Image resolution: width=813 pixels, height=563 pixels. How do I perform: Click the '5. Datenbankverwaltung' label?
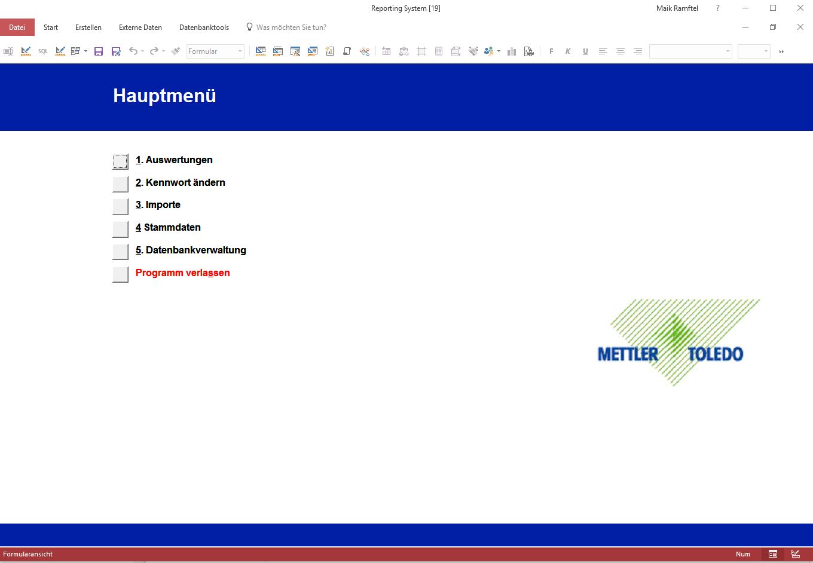(x=191, y=250)
